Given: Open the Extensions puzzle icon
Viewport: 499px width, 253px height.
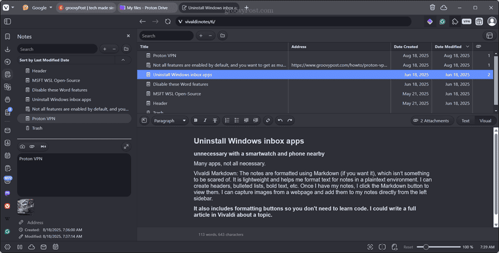Looking at the screenshot, I should pyautogui.click(x=455, y=22).
